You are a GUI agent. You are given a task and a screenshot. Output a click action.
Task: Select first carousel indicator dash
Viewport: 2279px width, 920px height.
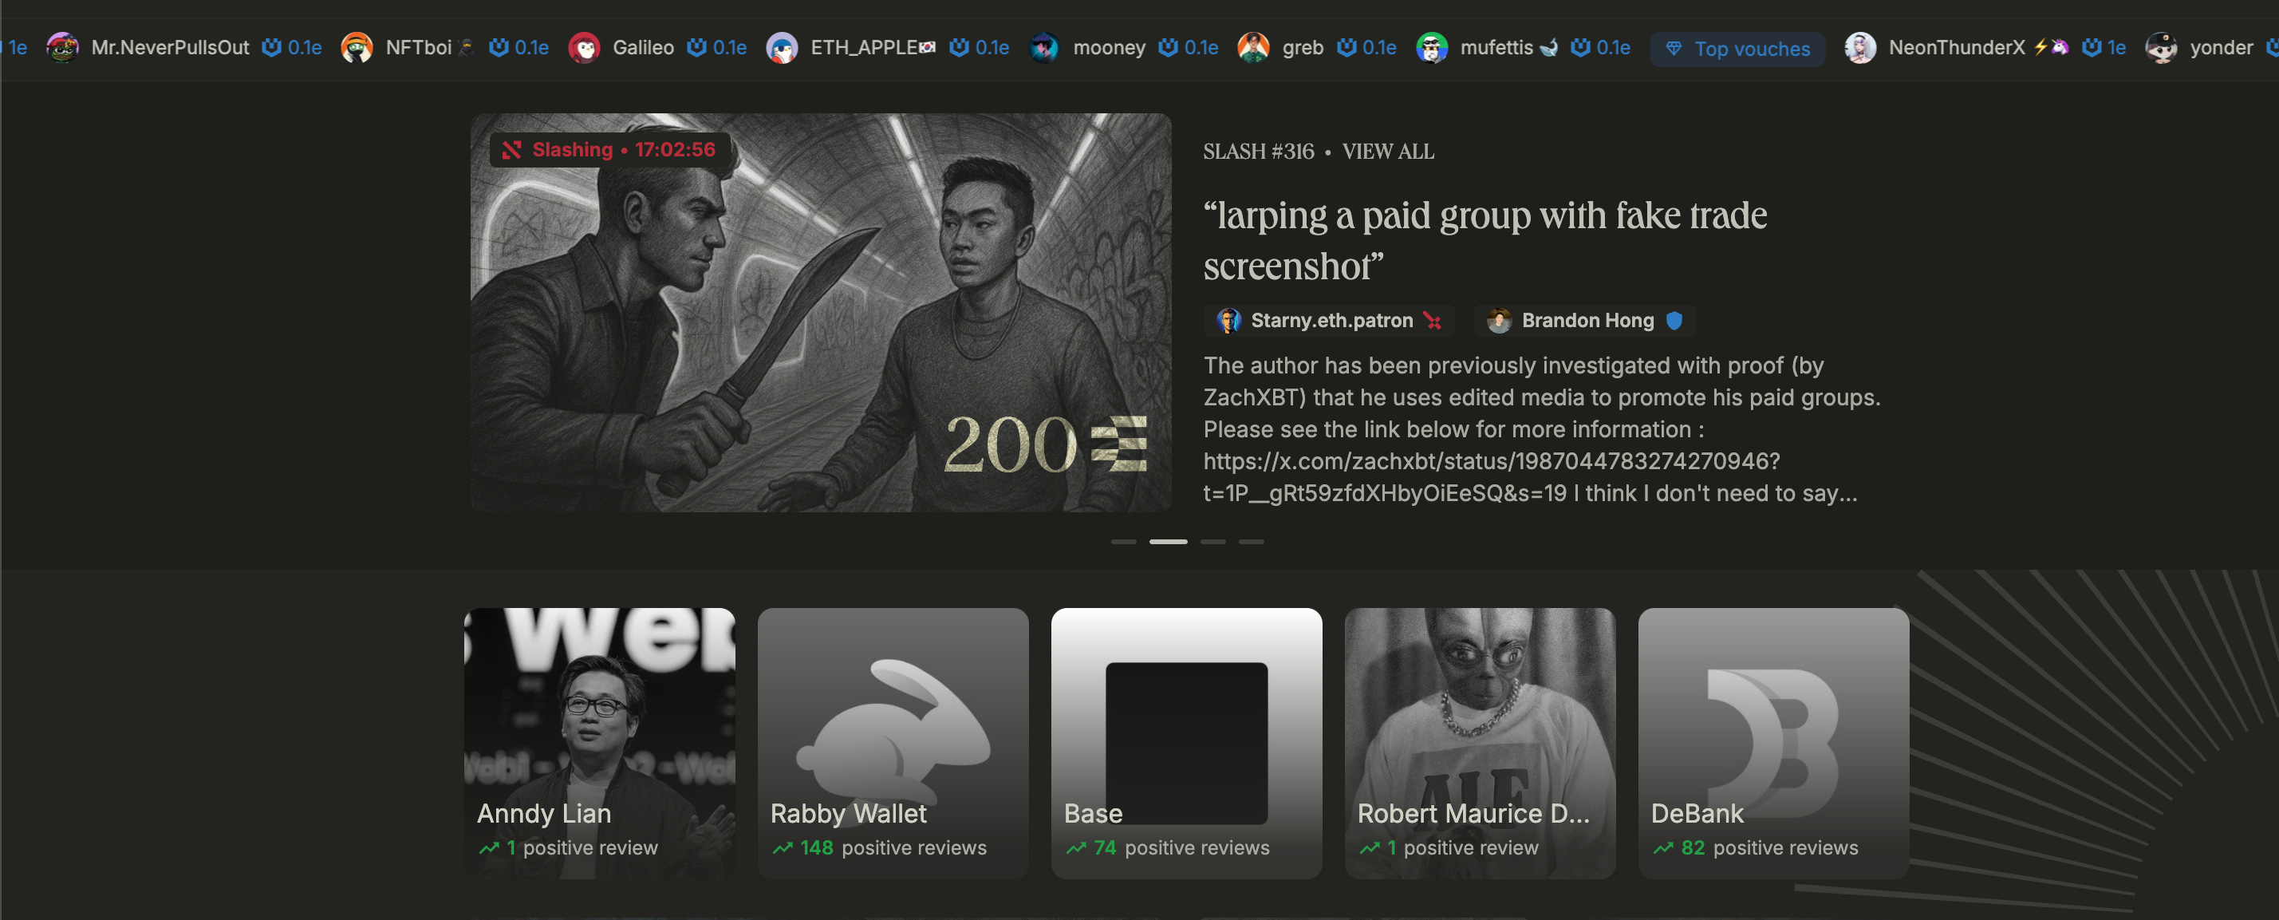[1124, 541]
